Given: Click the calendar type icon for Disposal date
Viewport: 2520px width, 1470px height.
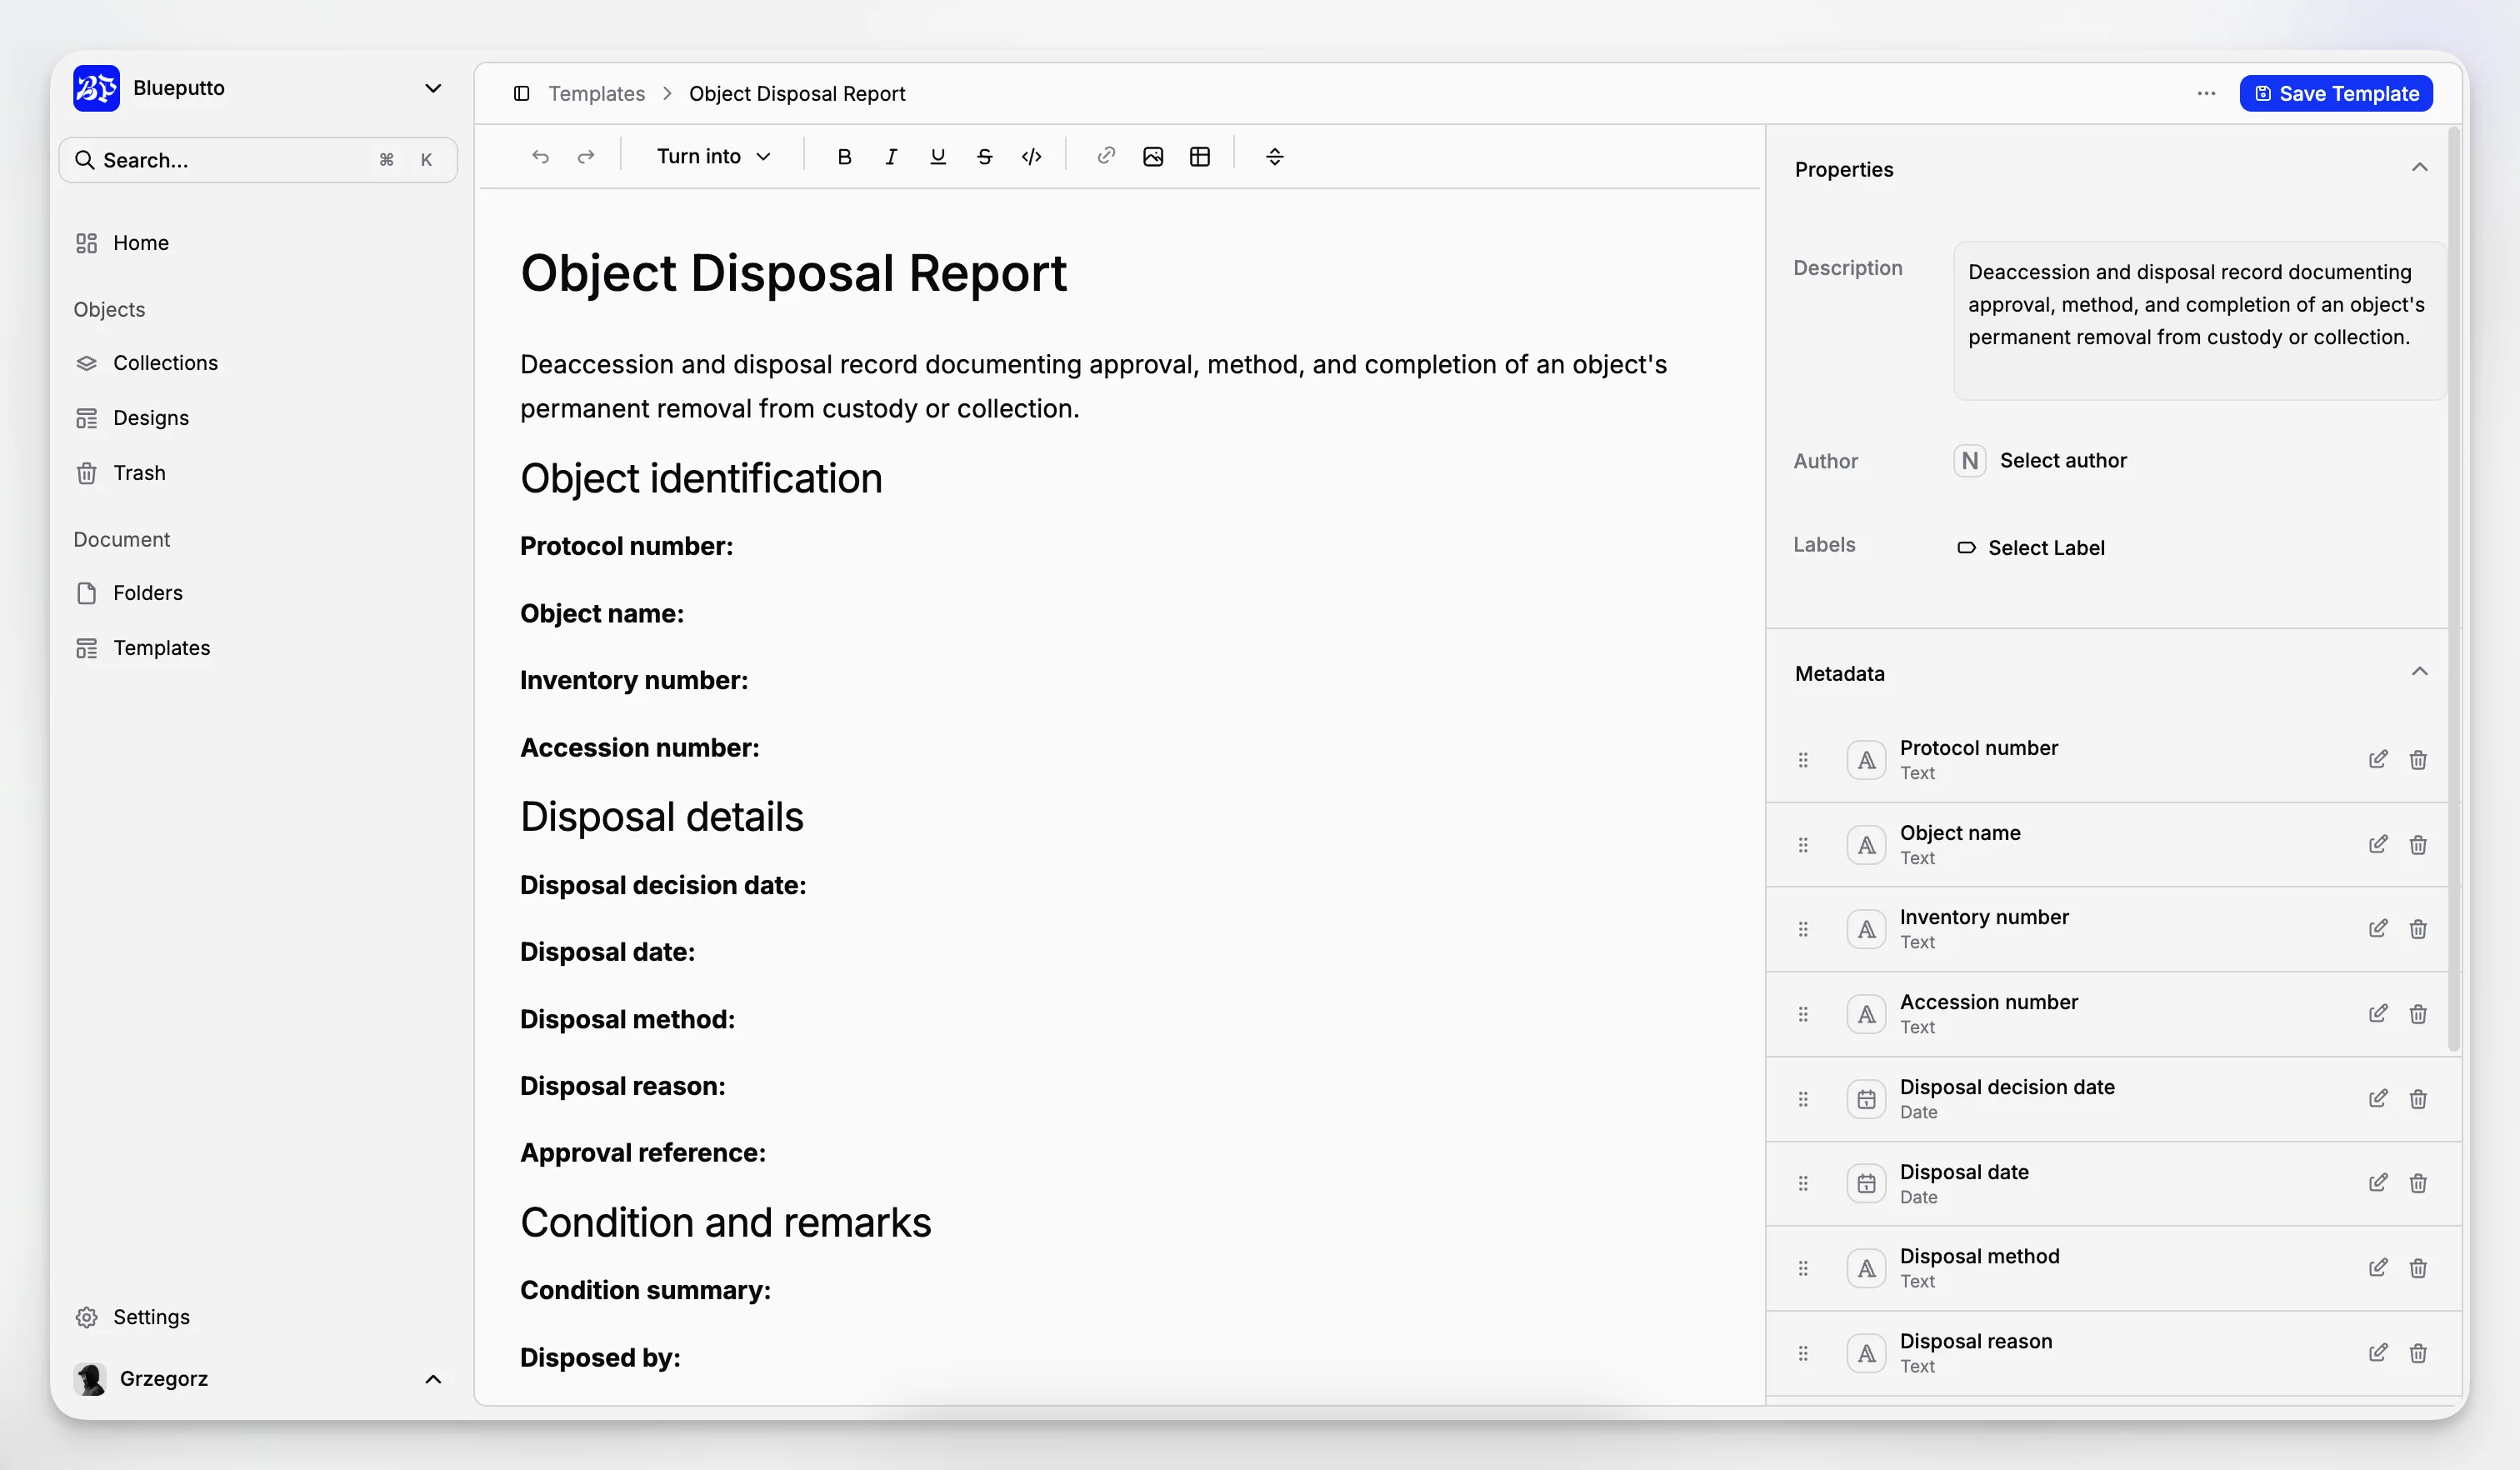Looking at the screenshot, I should click(1866, 1184).
